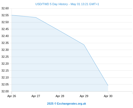
Task: Click the 32.10 y-axis label
Action: [5, 77]
